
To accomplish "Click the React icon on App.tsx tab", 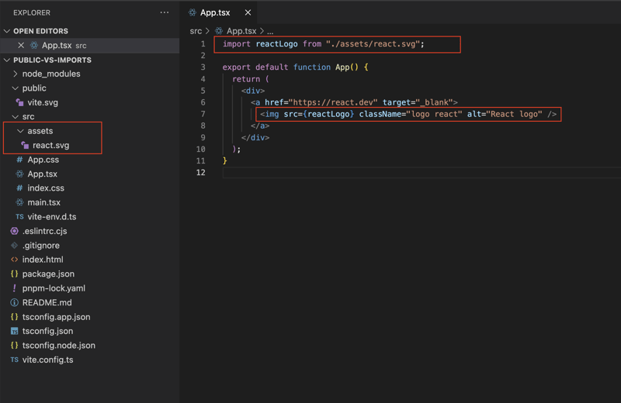I will click(x=193, y=12).
